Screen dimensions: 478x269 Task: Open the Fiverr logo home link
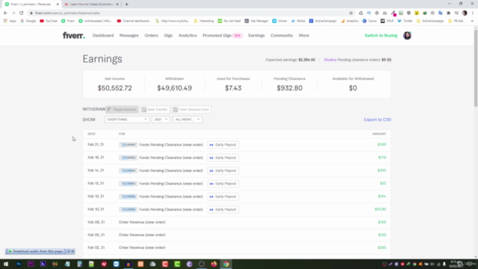point(74,35)
